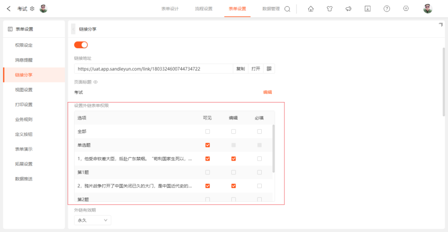Switch to the 流程设置 tab
The image size is (448, 232).
204,9
